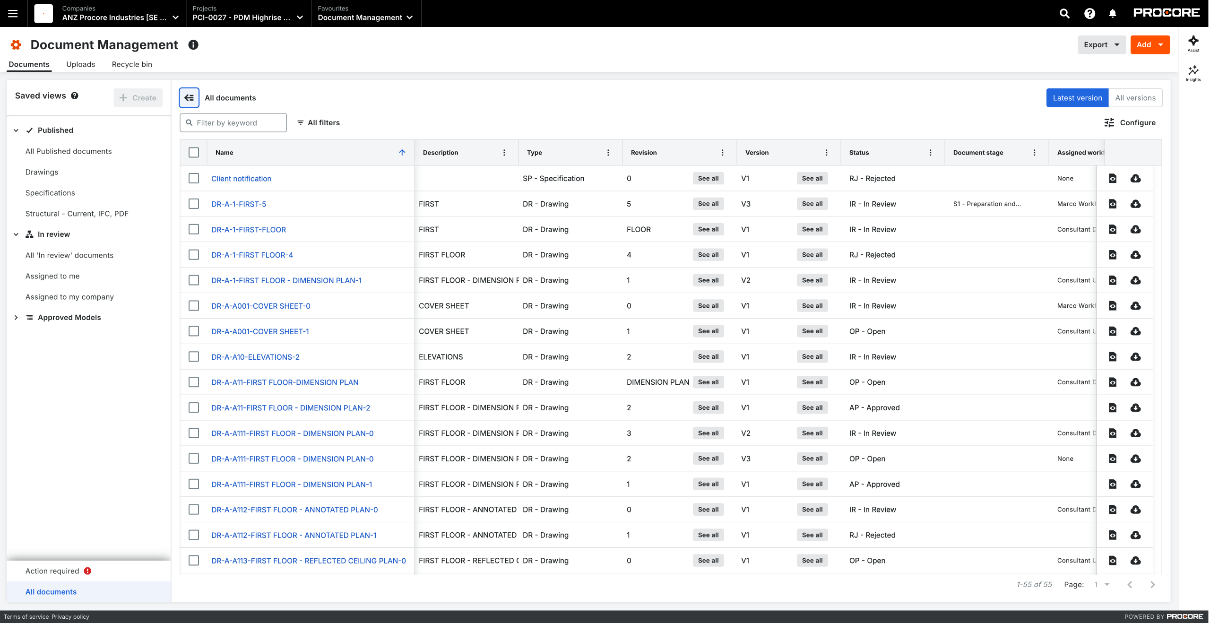
Task: Switch to the Uploads tab
Action: pyautogui.click(x=80, y=64)
